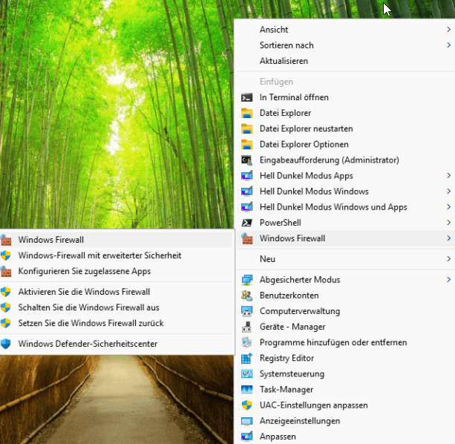Screen dimensions: 455x444
Task: Click shield icon beside Windows-Firewall mit erweiterter Sicherheit
Action: (5, 255)
